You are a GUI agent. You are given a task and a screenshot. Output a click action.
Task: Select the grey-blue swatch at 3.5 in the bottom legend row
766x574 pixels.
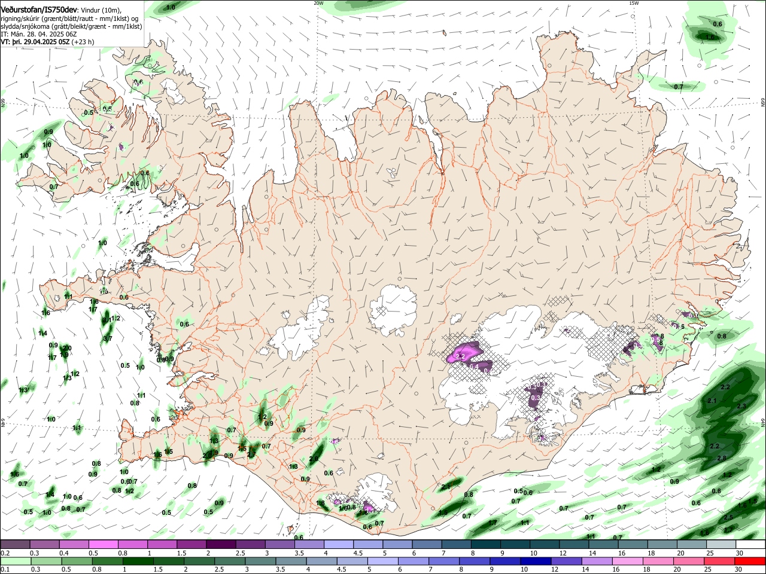[291, 561]
